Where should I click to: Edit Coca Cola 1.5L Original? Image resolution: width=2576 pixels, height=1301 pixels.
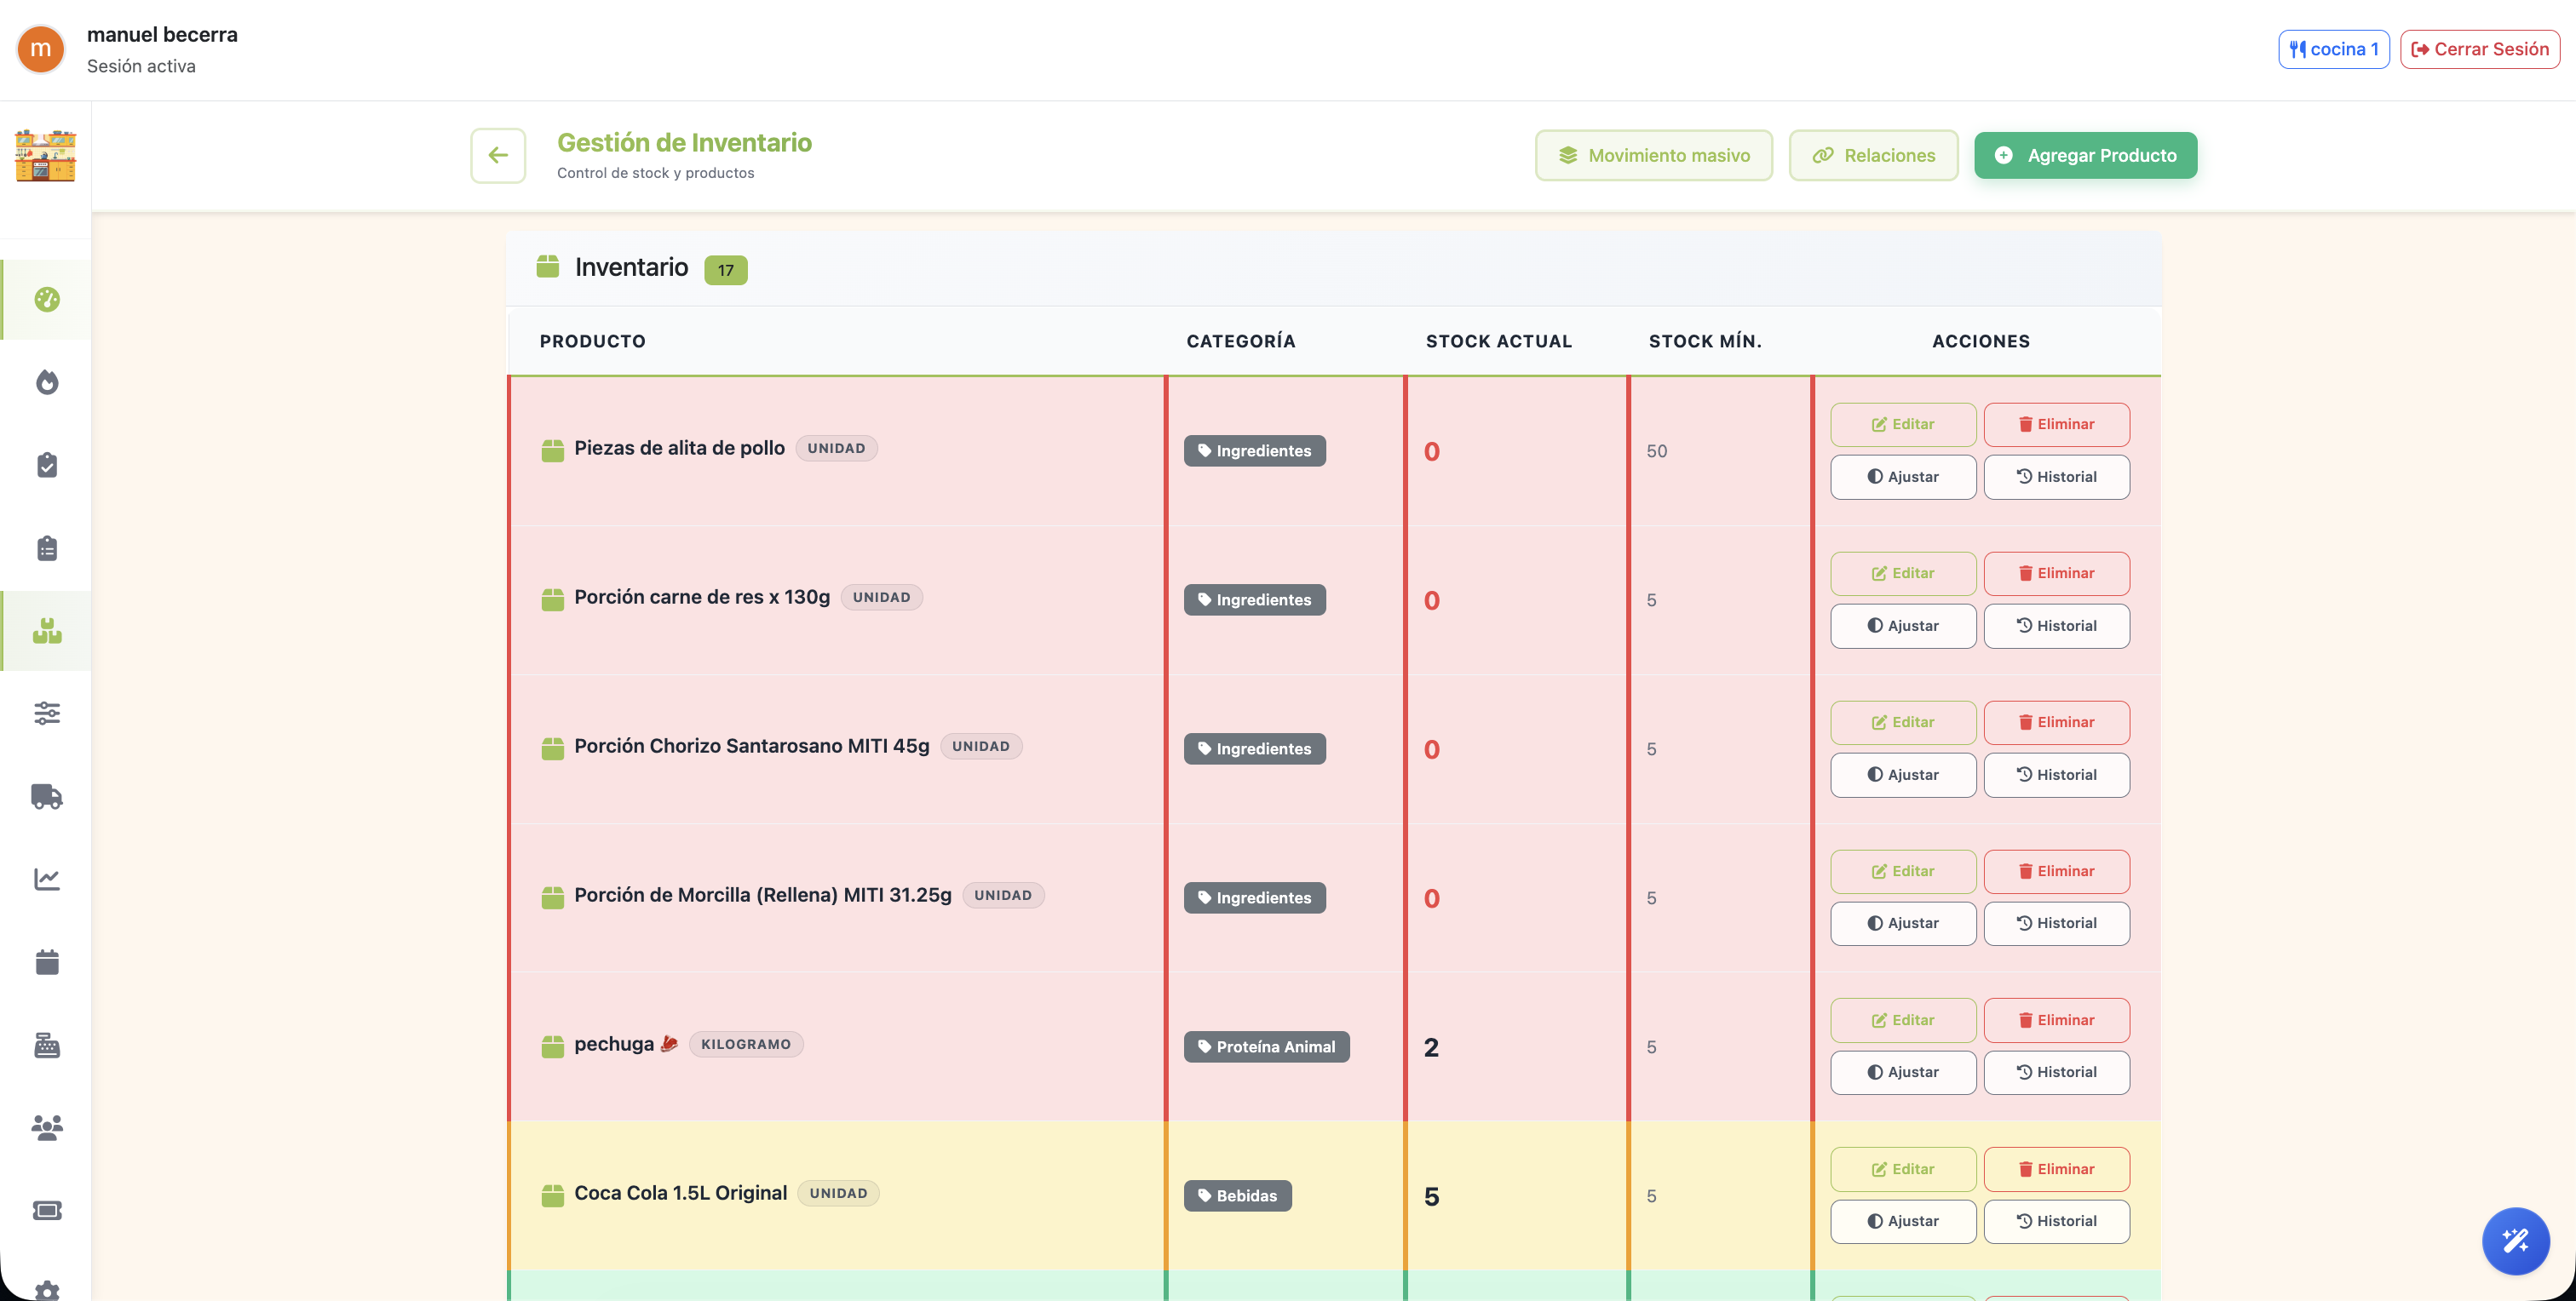click(x=1902, y=1169)
